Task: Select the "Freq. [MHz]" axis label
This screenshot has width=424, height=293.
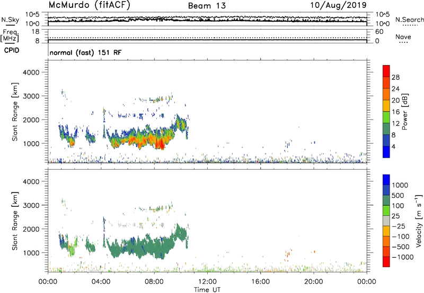Action: [10, 36]
